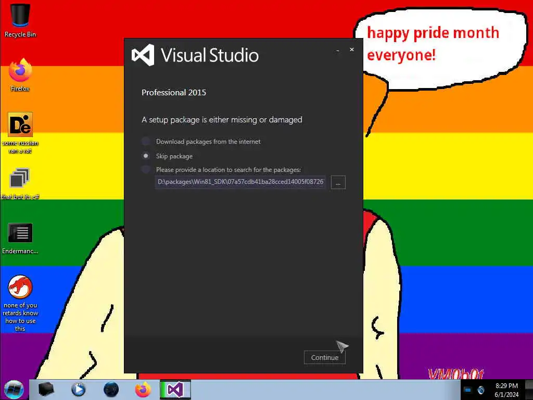533x400 pixels.
Task: Click the Visual Studio logo in installer header
Action: [143, 55]
